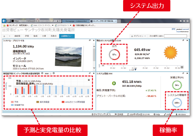The height and width of the screenshot is (136, 194).
Task: Click the location jump input field
Action: (175, 36)
